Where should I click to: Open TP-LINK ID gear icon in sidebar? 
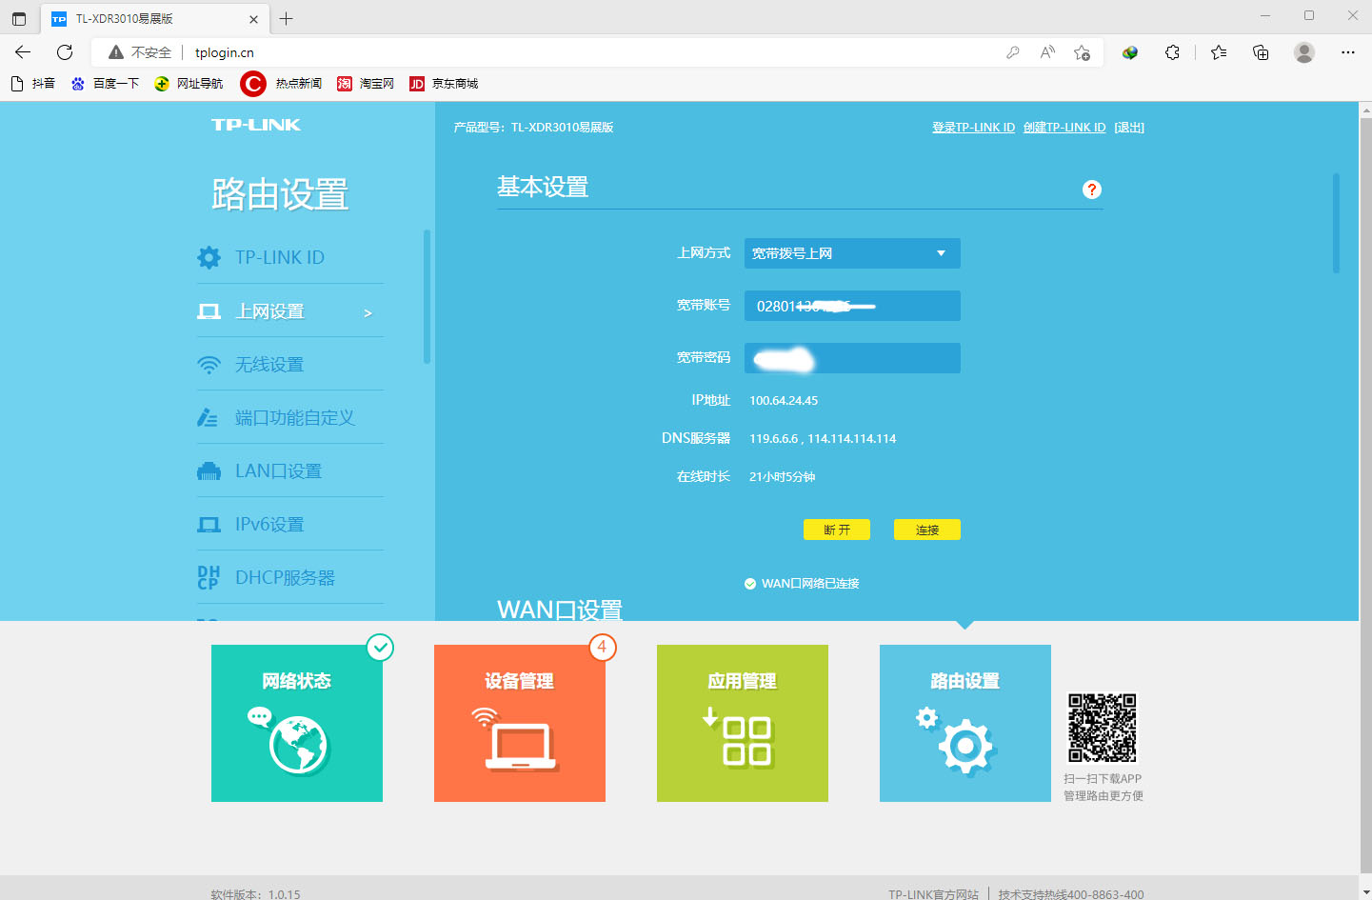[x=209, y=257]
